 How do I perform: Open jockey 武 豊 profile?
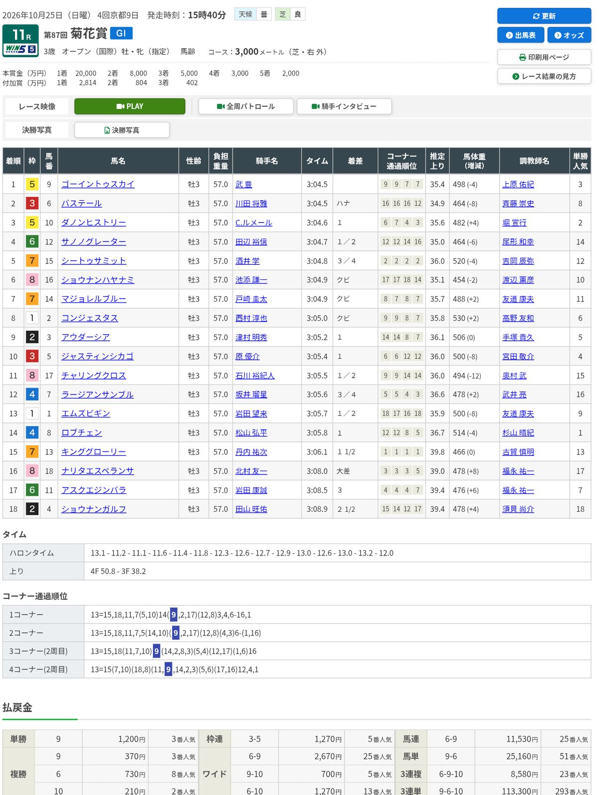point(244,184)
